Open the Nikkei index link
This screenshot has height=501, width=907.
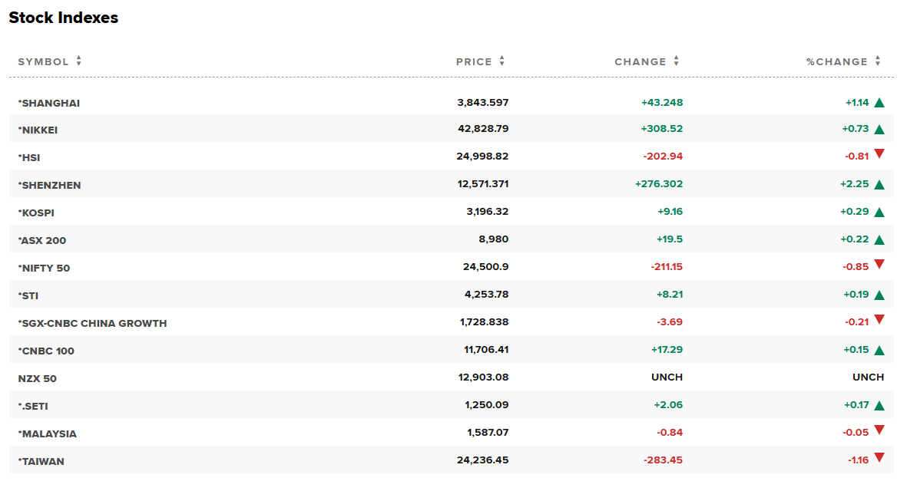point(39,130)
